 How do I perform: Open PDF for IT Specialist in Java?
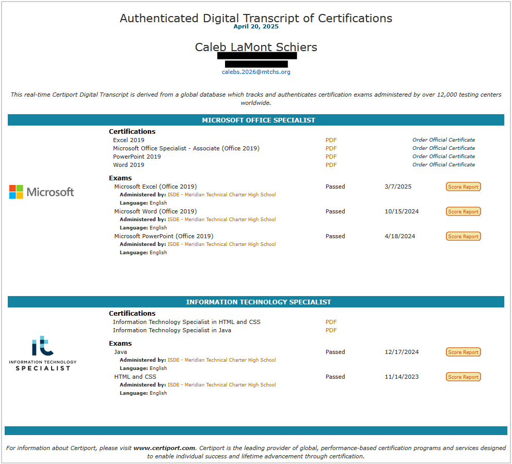coord(331,330)
